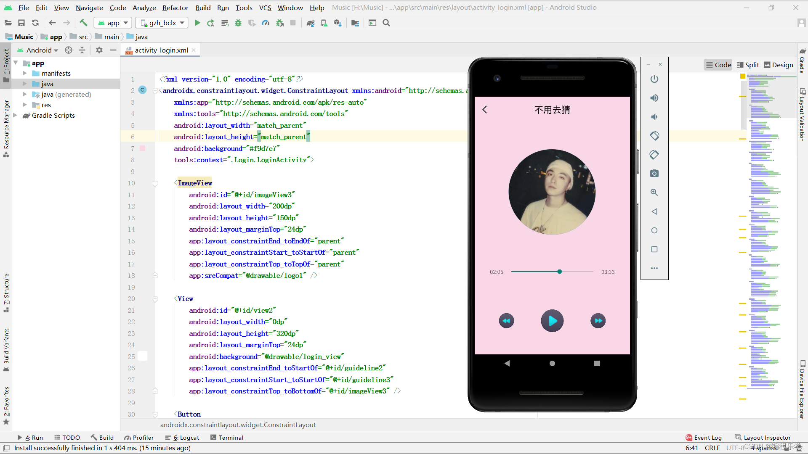
Task: Open the gzh_bclx device dropdown
Action: tap(162, 23)
